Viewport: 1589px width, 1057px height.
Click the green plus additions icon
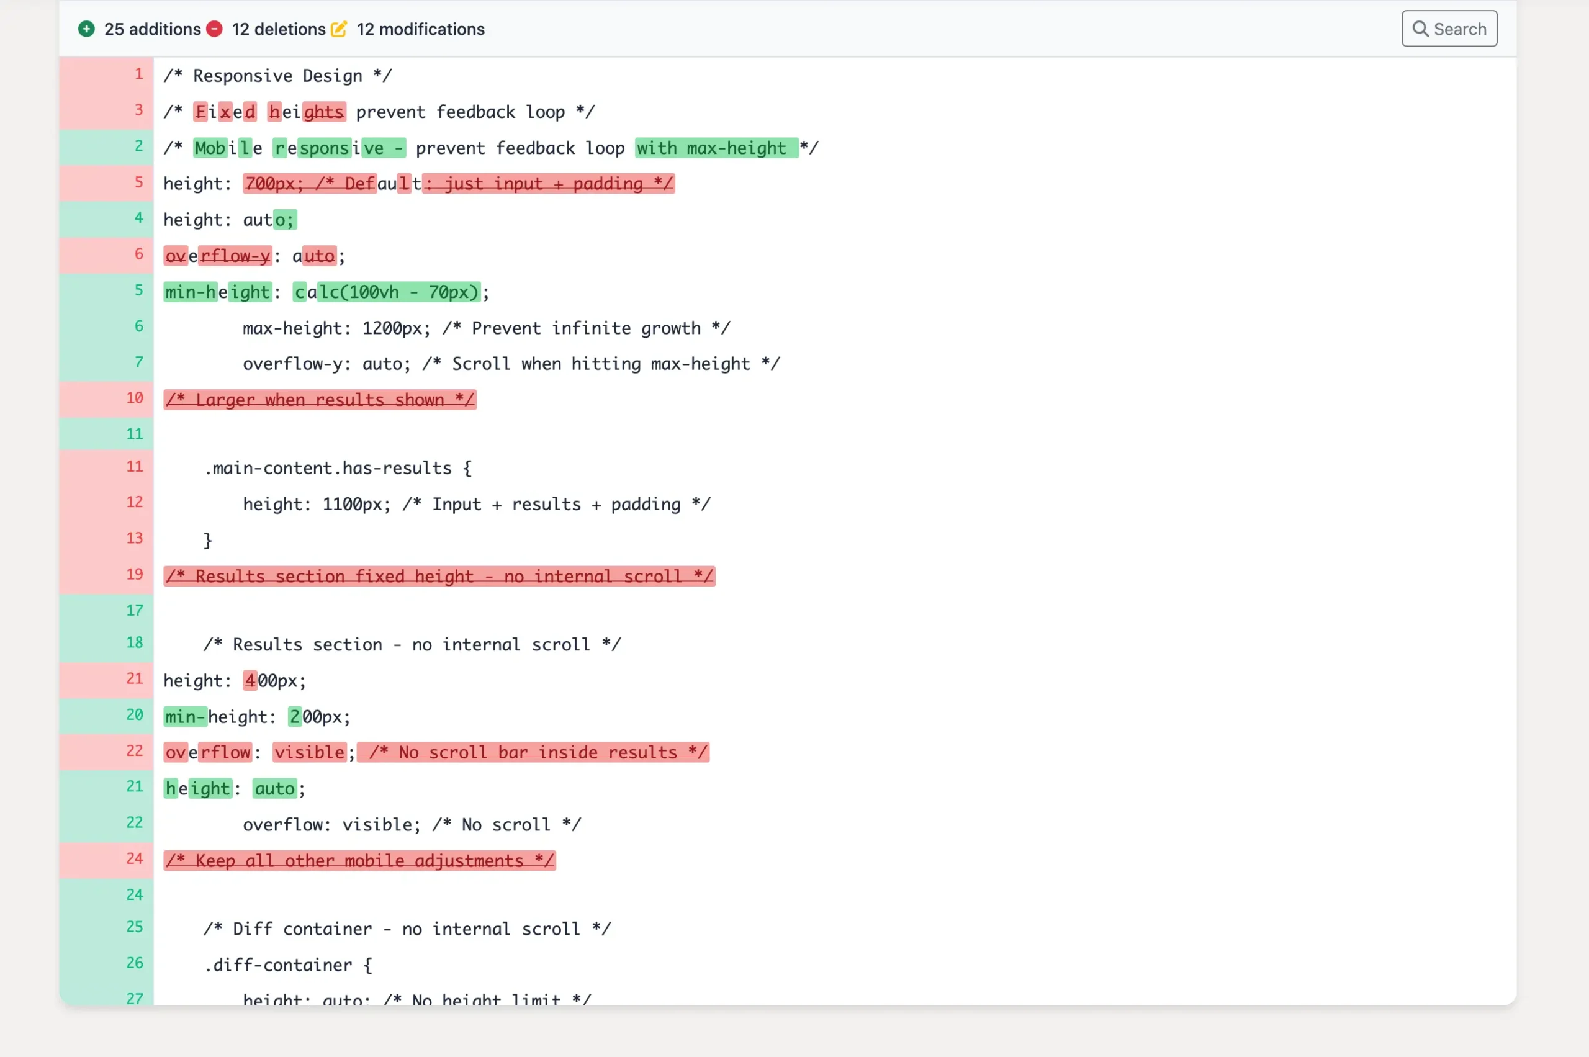[86, 29]
